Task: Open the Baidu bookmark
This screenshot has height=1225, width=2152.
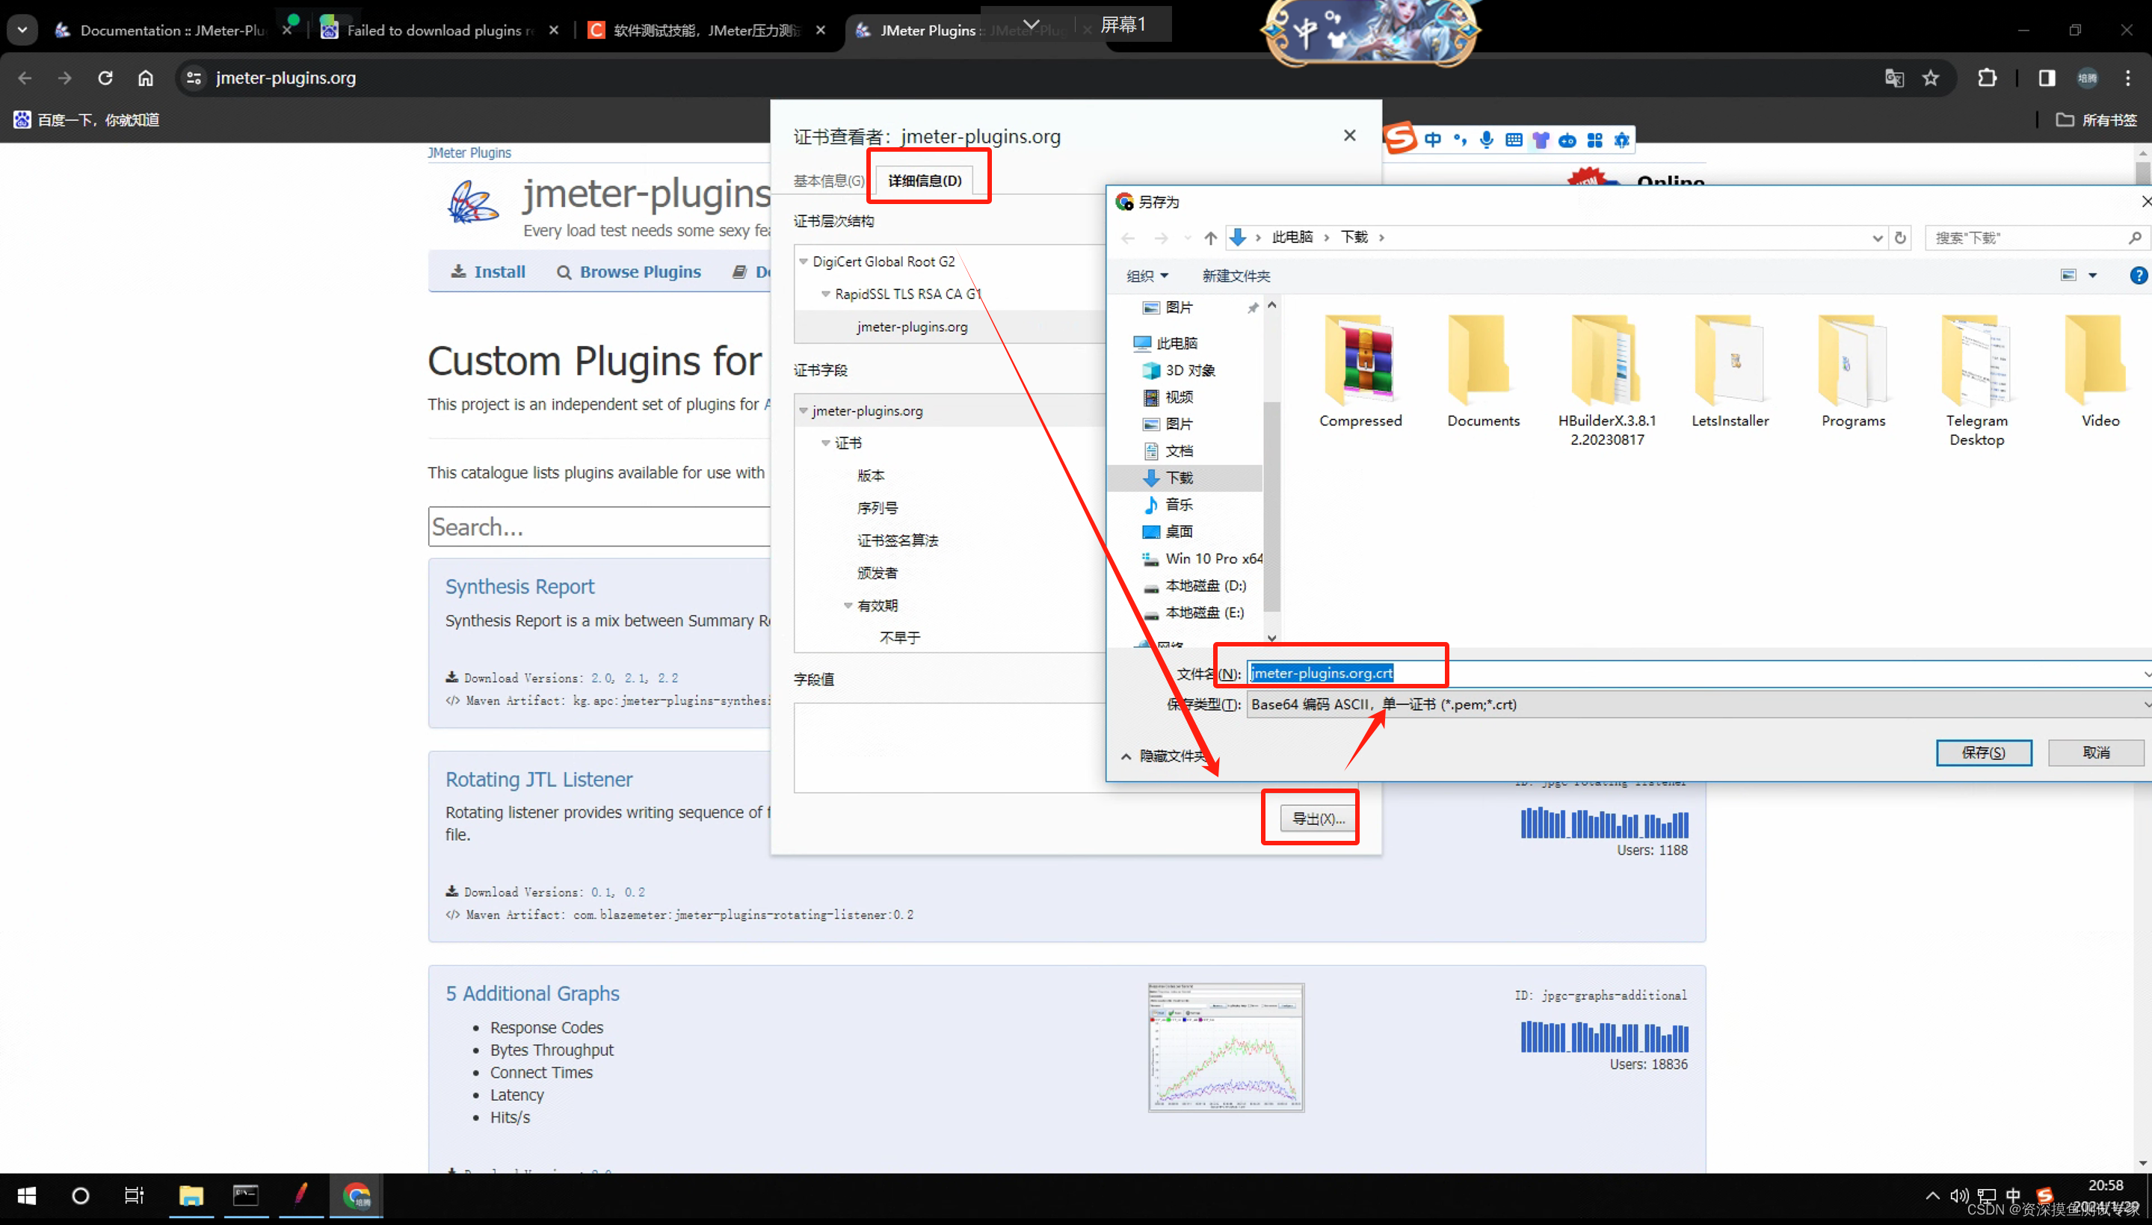Action: click(87, 120)
